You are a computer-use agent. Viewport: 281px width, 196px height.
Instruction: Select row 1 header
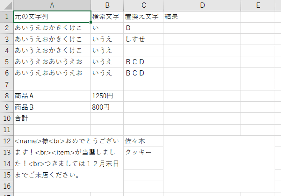7,16
